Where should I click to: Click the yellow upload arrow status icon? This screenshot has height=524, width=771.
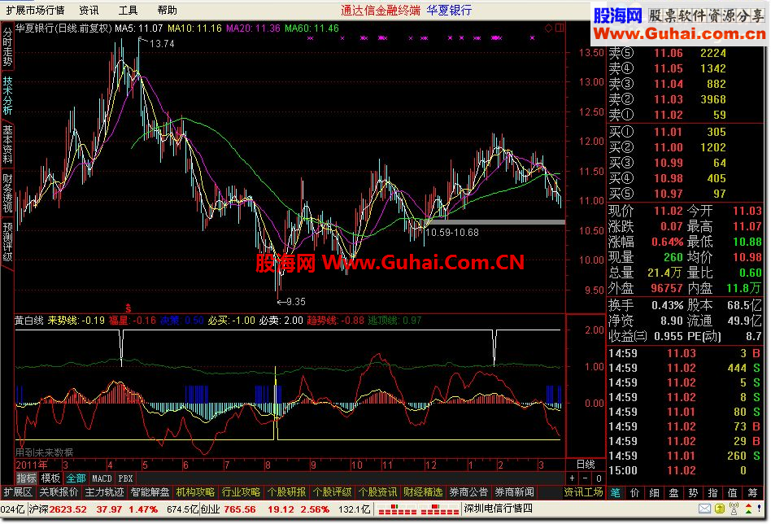click(x=720, y=509)
